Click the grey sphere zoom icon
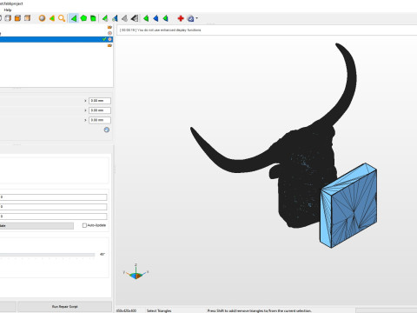The width and height of the screenshot is (417, 313). [x=42, y=18]
